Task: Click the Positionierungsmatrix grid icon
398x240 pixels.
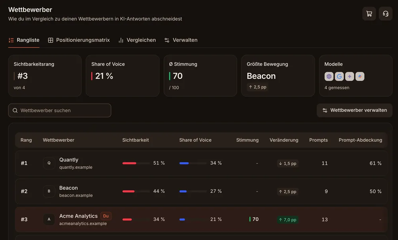Action: pos(51,40)
